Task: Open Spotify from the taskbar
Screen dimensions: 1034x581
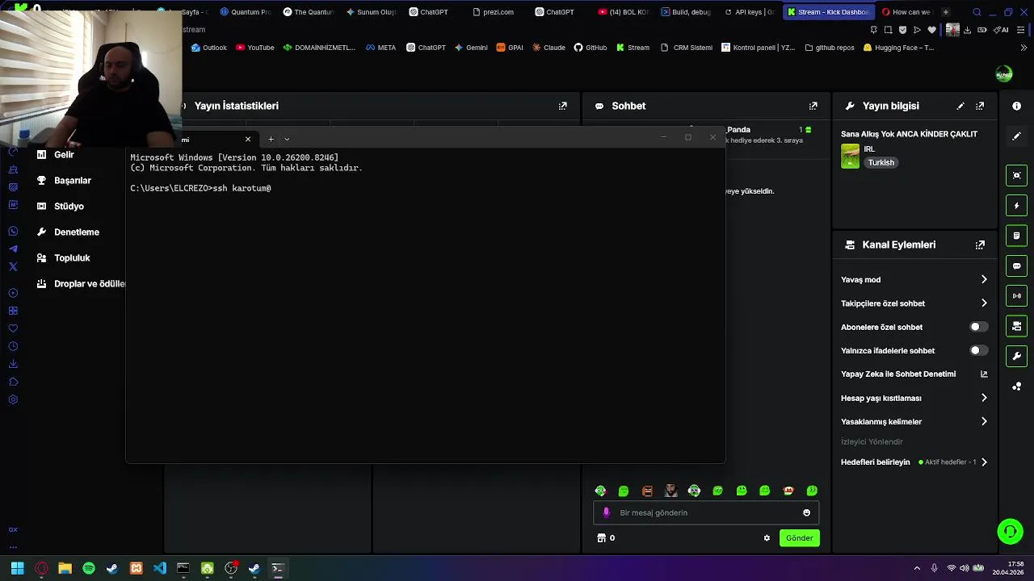Action: pos(89,568)
